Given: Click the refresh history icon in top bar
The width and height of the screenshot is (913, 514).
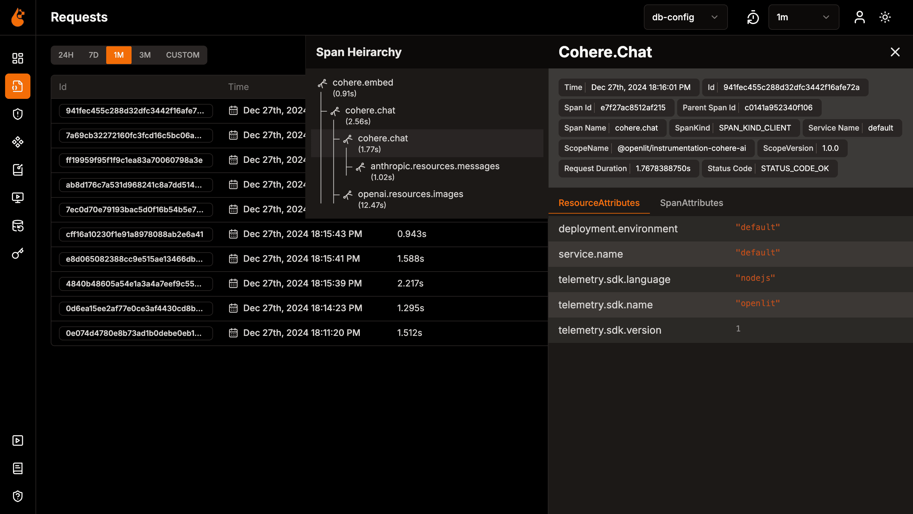Looking at the screenshot, I should [753, 17].
